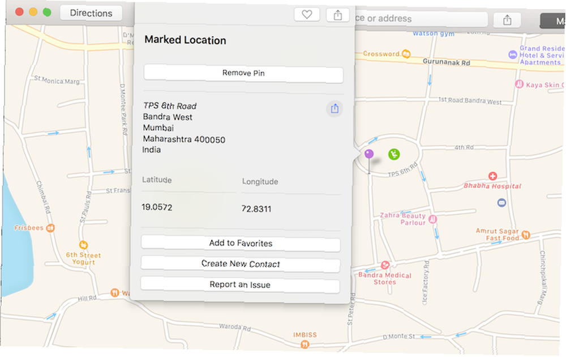Click the Marked Location title
The height and width of the screenshot is (357, 566).
(x=185, y=40)
